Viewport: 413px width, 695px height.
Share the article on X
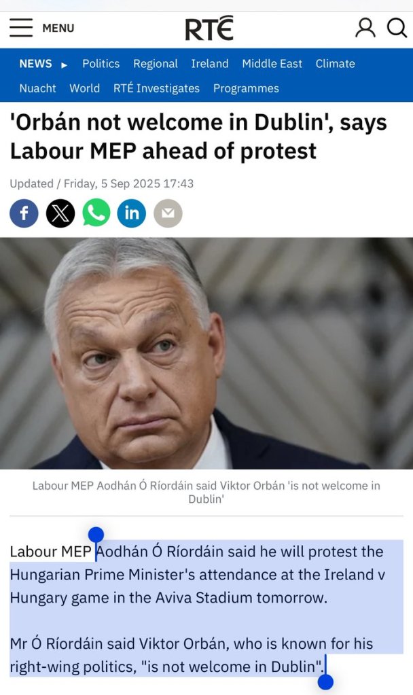[x=60, y=213]
